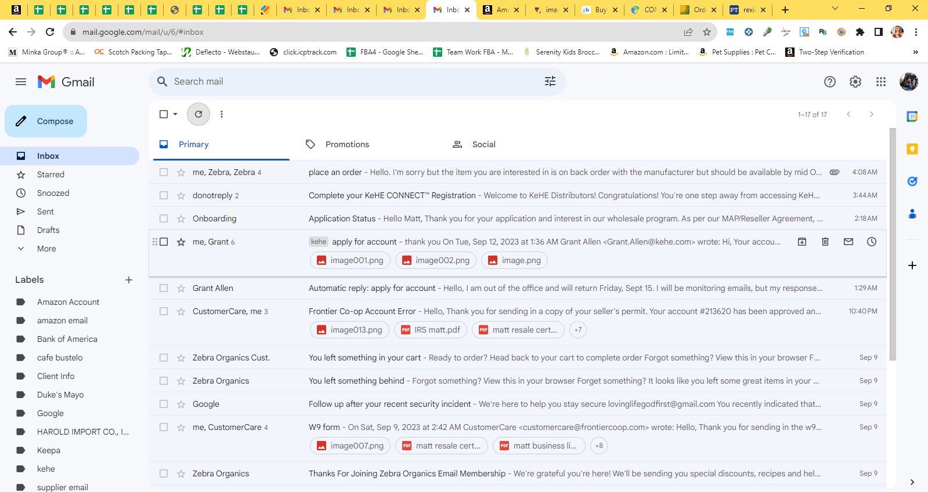Bookmark this page star icon
Image resolution: width=928 pixels, height=492 pixels.
click(707, 32)
